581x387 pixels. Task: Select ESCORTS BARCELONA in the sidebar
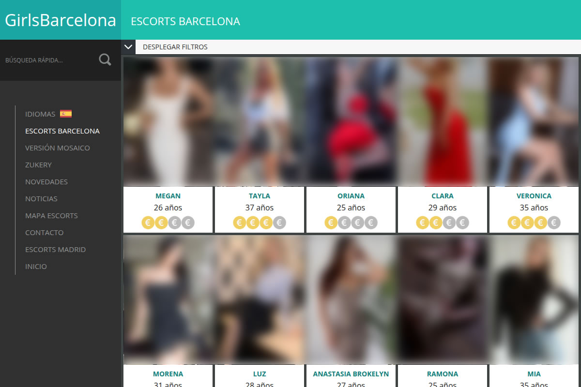pyautogui.click(x=62, y=131)
